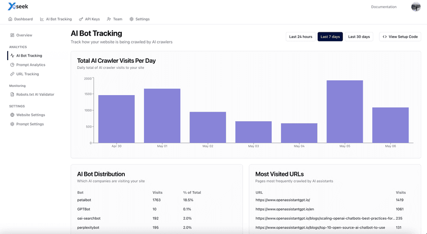Click the URL Tracking link icon

pos(12,74)
